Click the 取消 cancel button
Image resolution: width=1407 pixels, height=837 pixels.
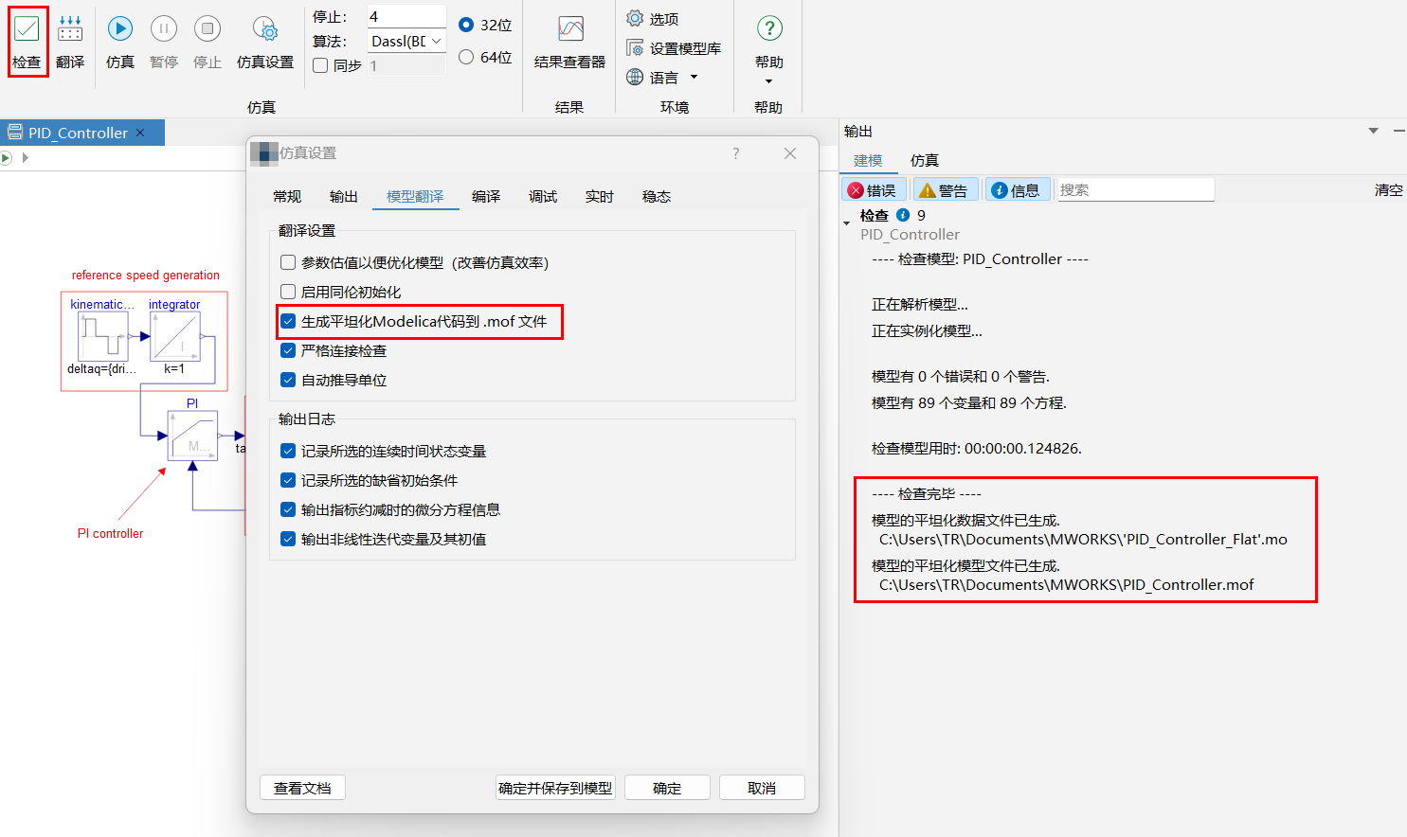(x=762, y=788)
